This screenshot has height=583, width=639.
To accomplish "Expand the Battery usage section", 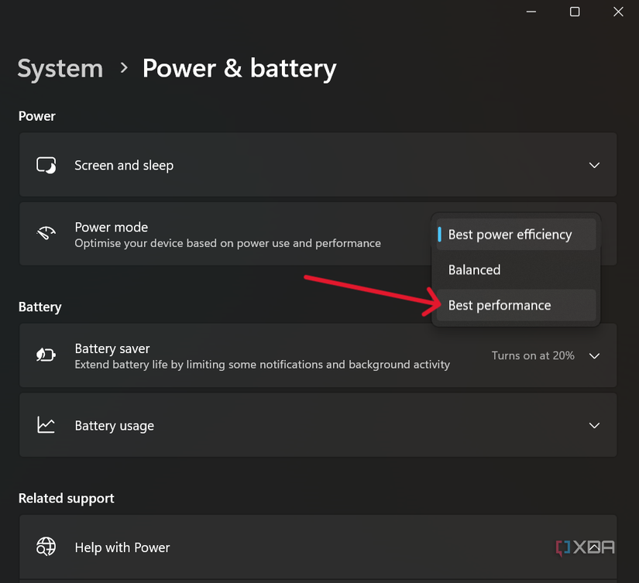I will 594,425.
